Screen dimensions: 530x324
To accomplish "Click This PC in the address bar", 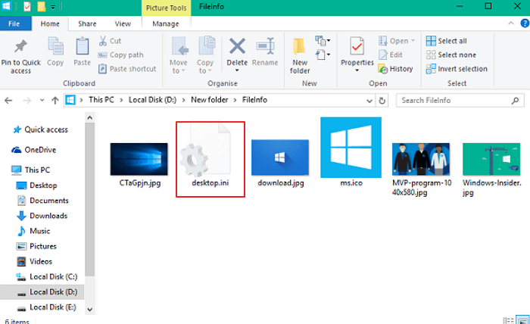I will (101, 100).
